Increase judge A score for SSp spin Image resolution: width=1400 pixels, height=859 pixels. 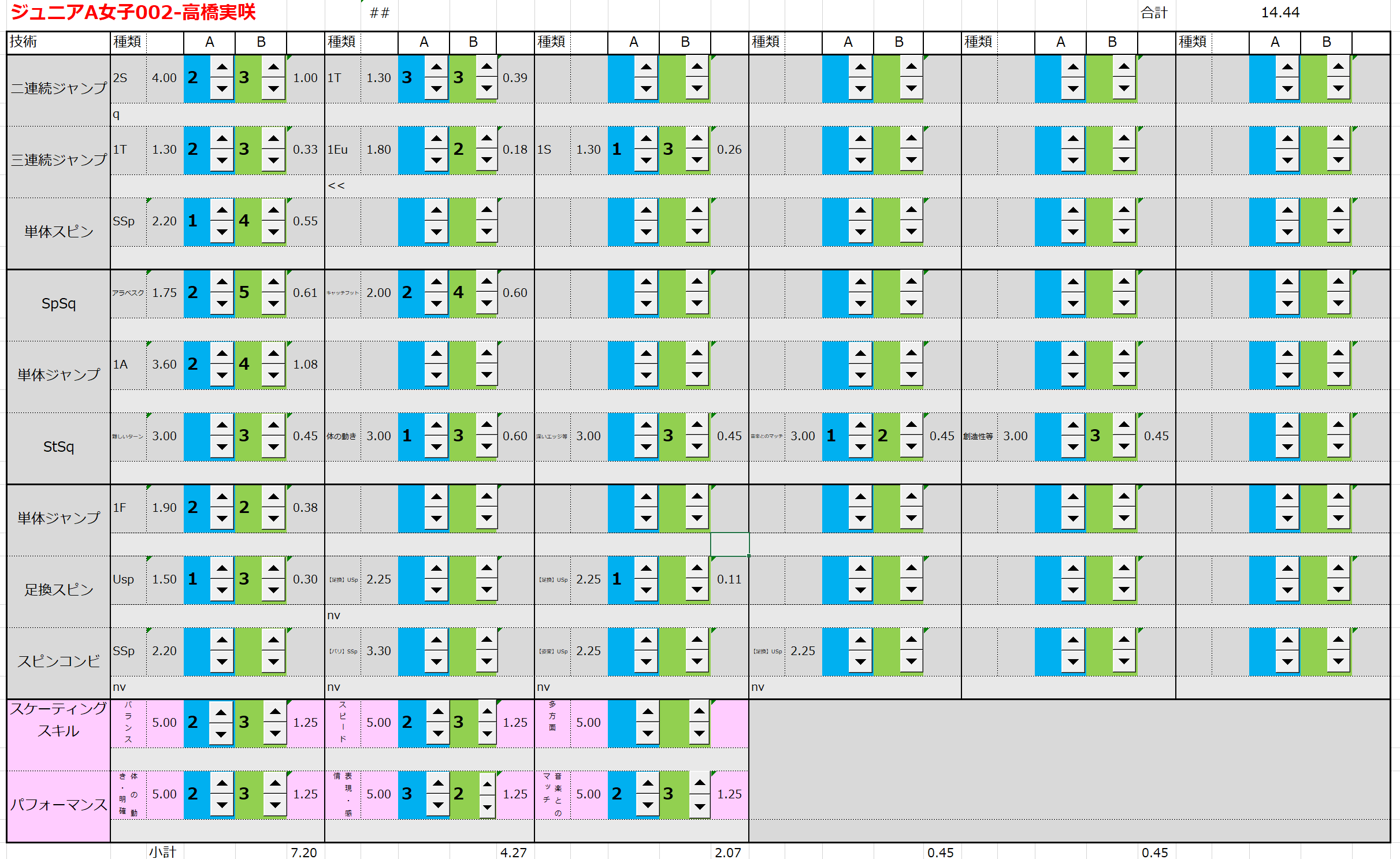[x=222, y=210]
